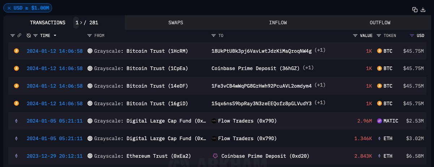Toggle the clock icon beside the TIME column
The height and width of the screenshot is (167, 434).
point(29,36)
